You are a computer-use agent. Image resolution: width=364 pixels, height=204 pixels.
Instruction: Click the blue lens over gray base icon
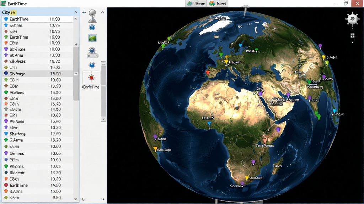tap(92, 52)
